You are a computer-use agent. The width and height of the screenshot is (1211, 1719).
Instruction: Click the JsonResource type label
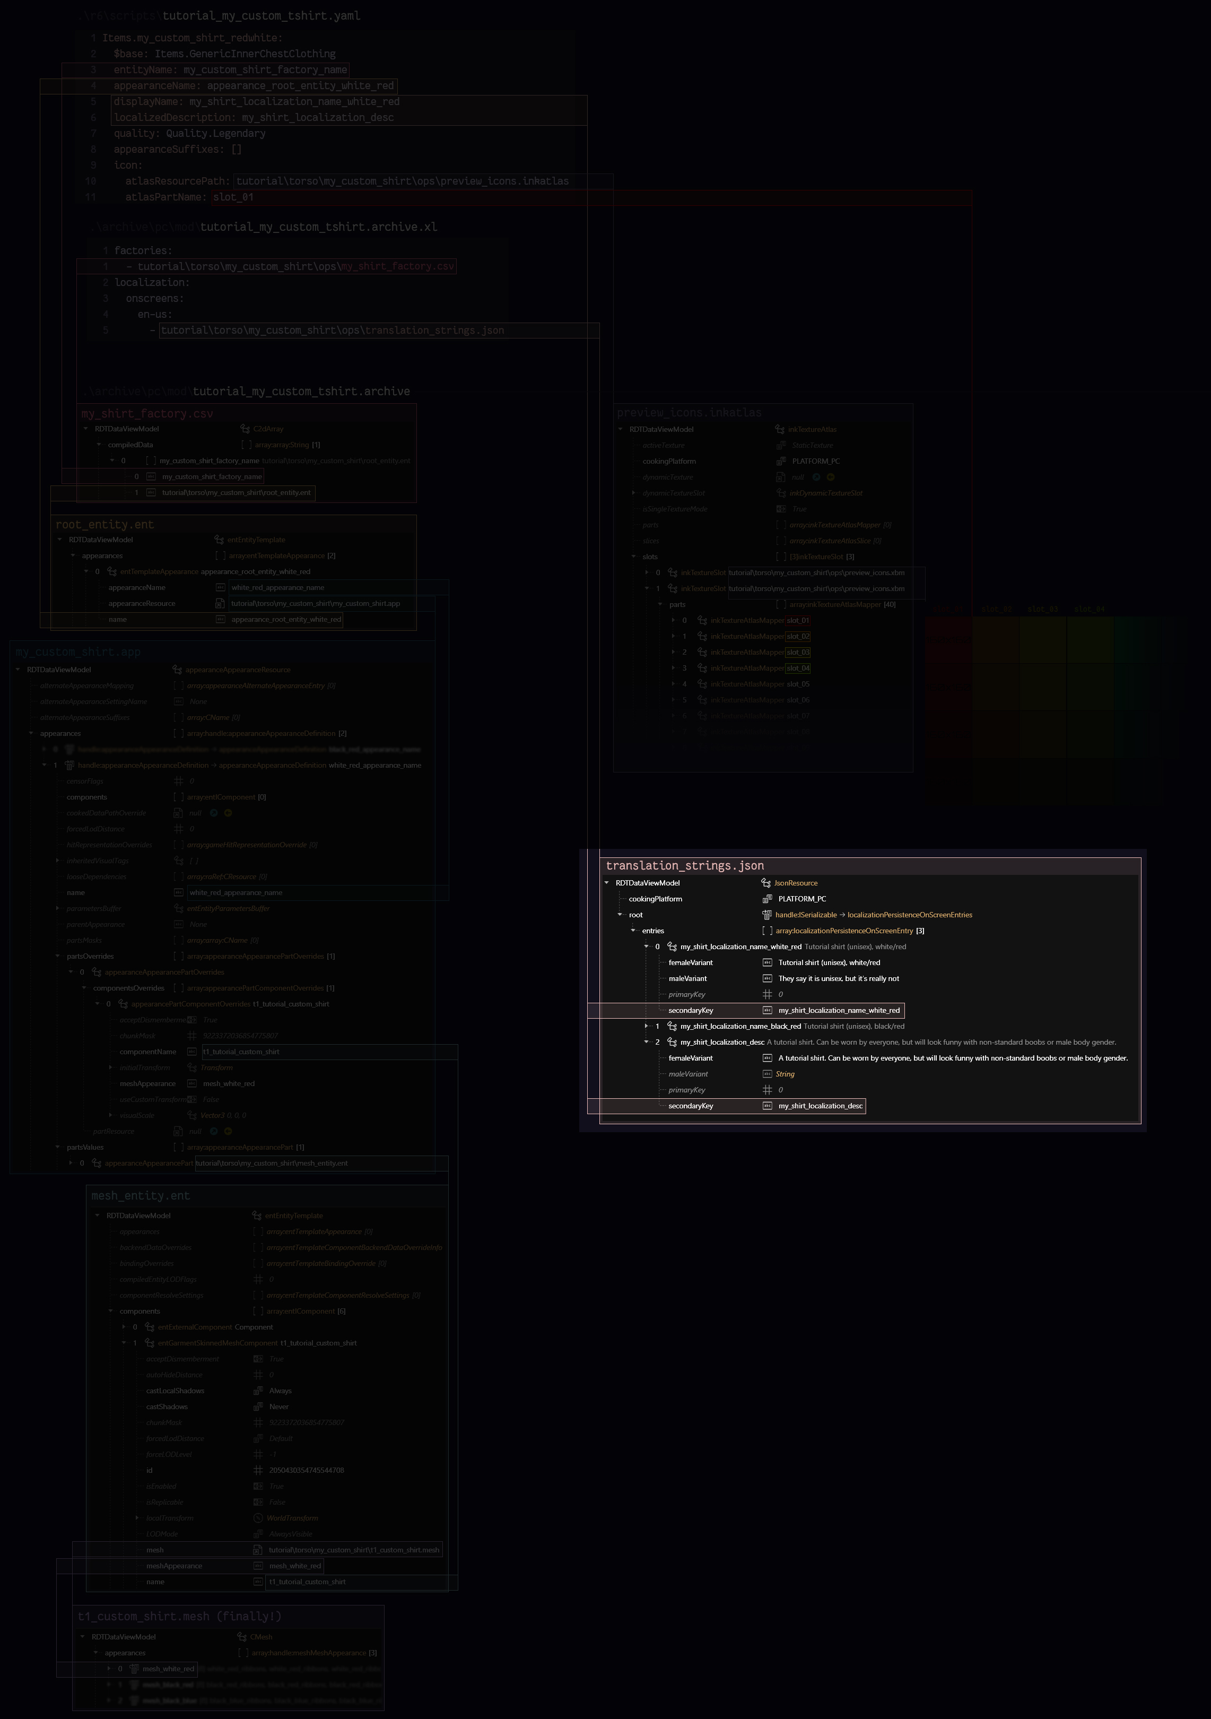click(x=796, y=883)
